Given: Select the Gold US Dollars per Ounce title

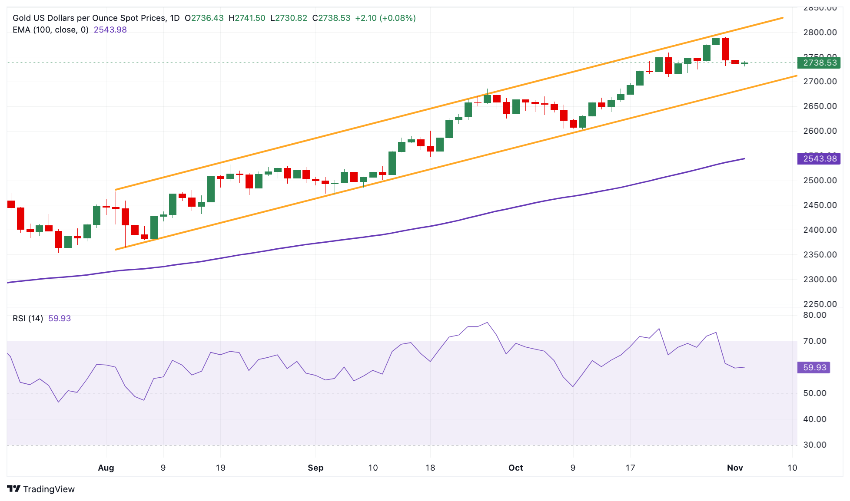Looking at the screenshot, I should [x=96, y=18].
